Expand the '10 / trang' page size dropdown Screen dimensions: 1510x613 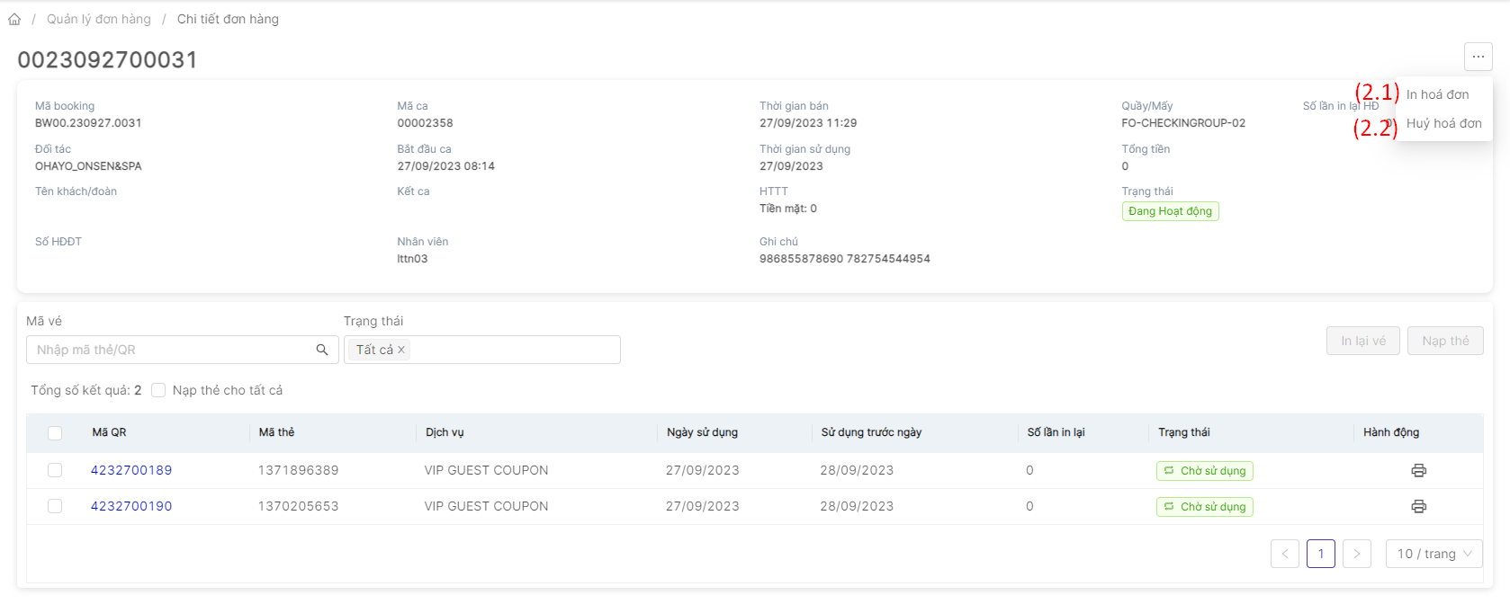coord(1434,554)
